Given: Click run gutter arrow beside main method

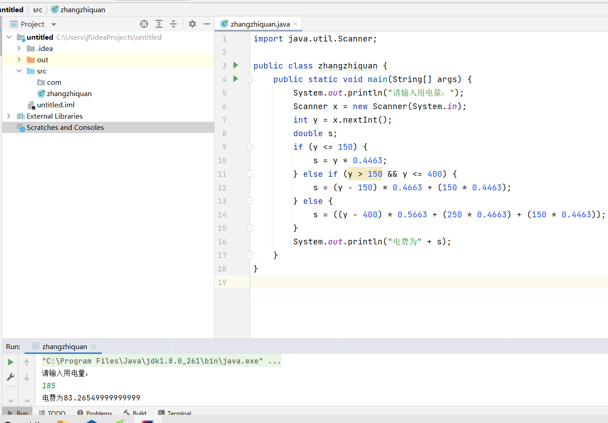Looking at the screenshot, I should click(235, 79).
